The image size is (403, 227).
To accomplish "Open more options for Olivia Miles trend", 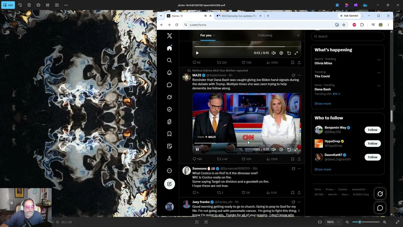I will pyautogui.click(x=379, y=60).
